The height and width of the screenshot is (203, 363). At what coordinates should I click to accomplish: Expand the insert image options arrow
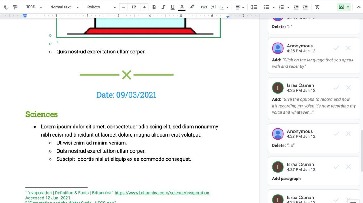click(x=227, y=7)
